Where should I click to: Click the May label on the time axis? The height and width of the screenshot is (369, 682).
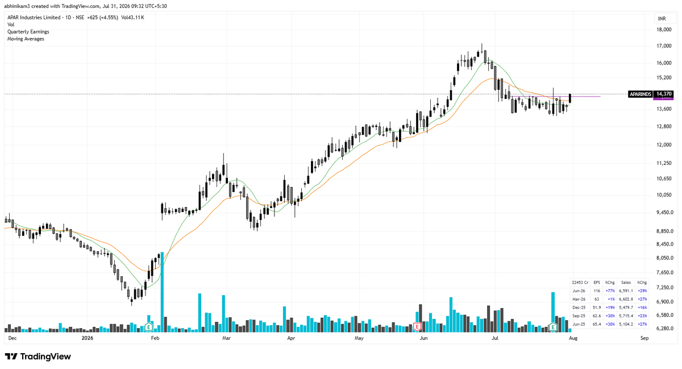pyautogui.click(x=359, y=338)
